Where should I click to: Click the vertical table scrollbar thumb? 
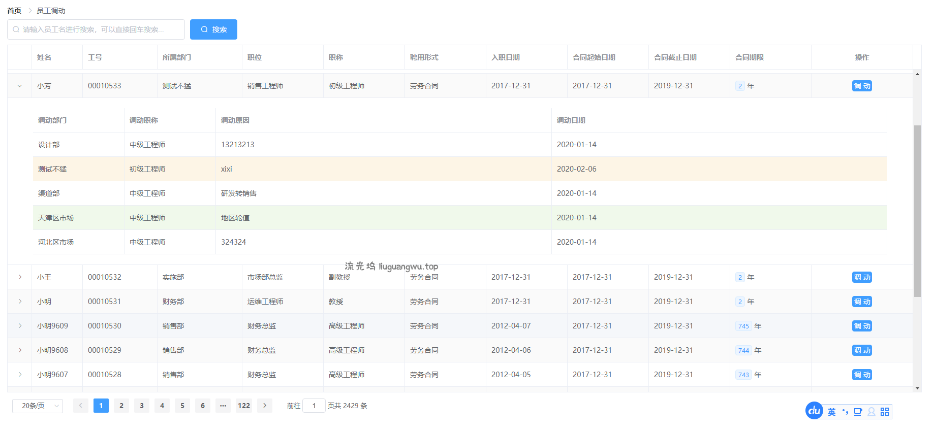(x=917, y=211)
